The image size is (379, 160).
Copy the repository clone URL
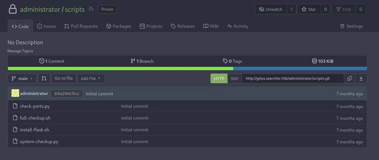[350, 78]
